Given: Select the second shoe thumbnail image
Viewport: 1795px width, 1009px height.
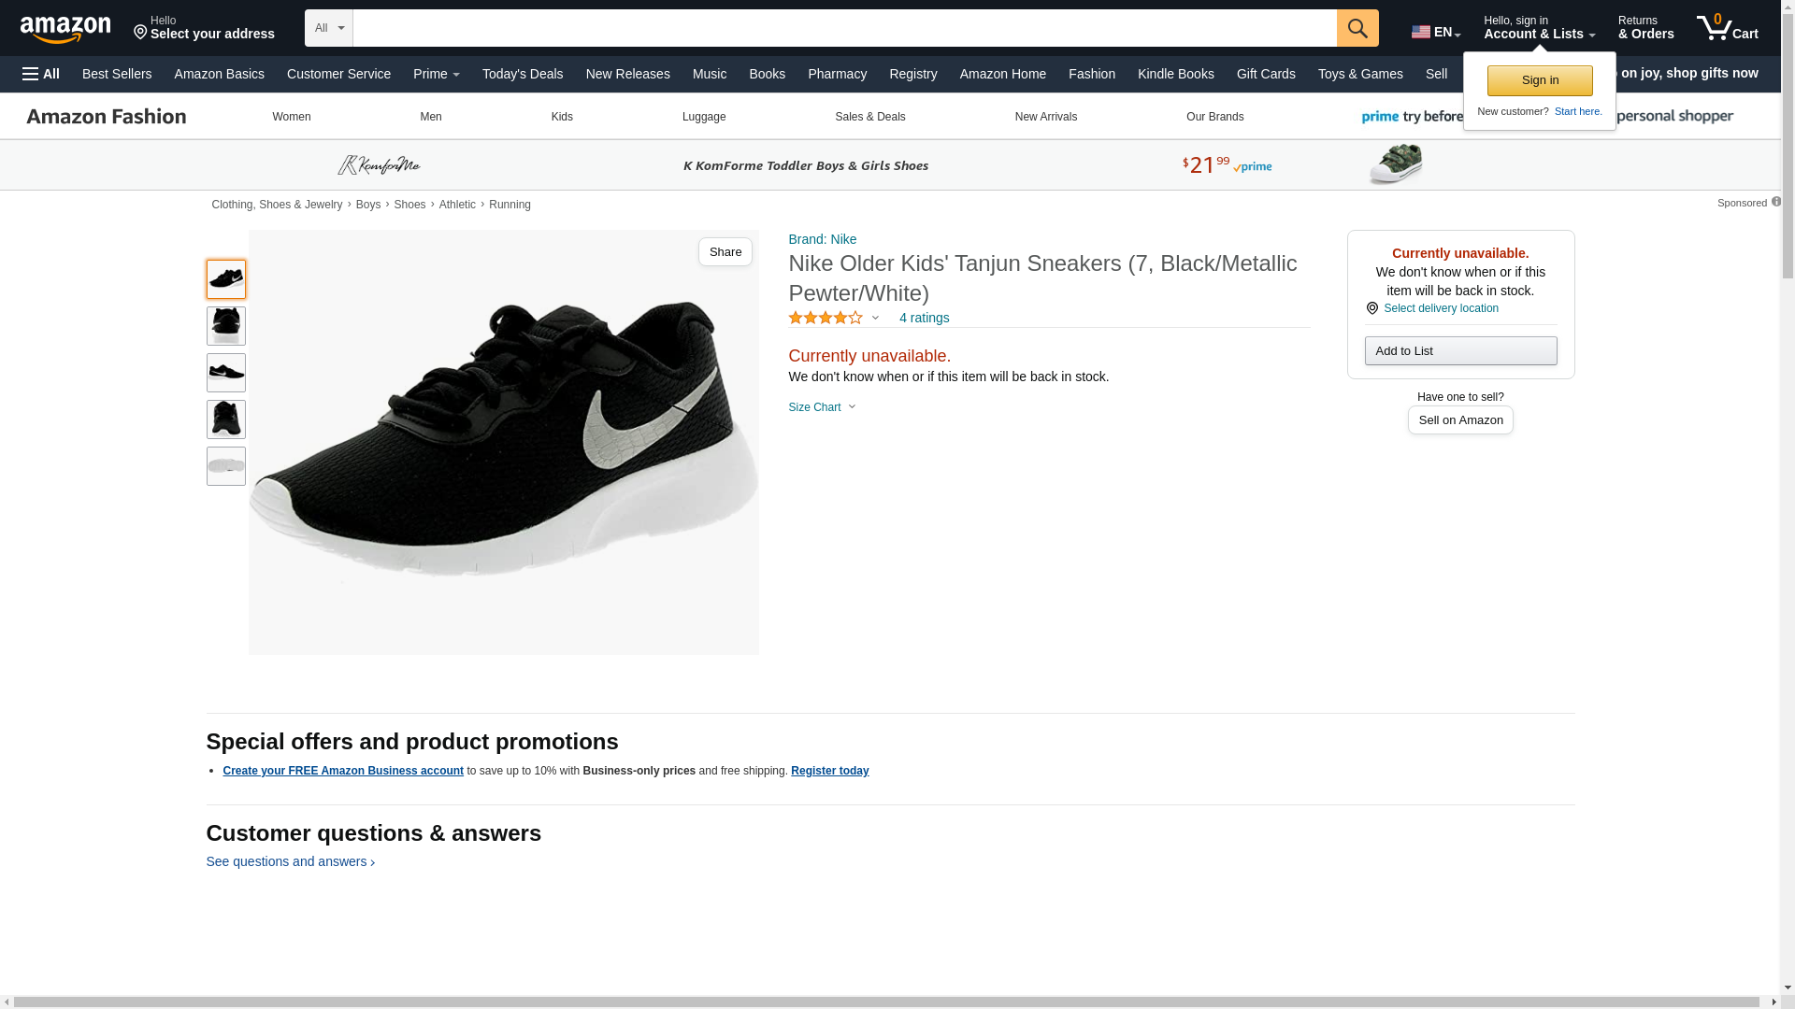Looking at the screenshot, I should click(x=226, y=326).
